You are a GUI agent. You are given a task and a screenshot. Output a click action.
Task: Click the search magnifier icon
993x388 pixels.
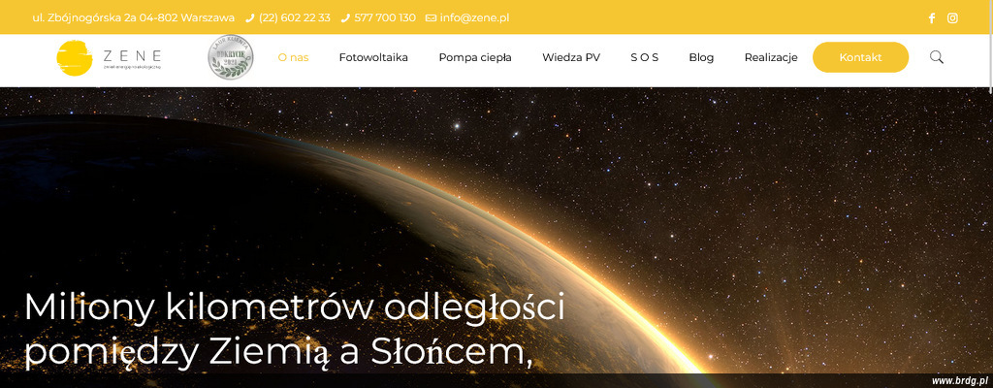(x=937, y=57)
